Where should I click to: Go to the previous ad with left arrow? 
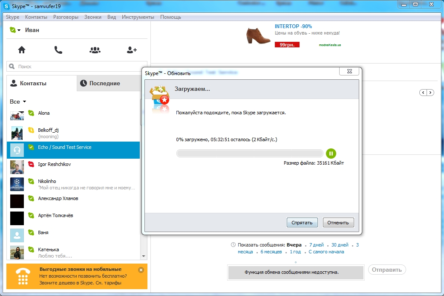[423, 93]
